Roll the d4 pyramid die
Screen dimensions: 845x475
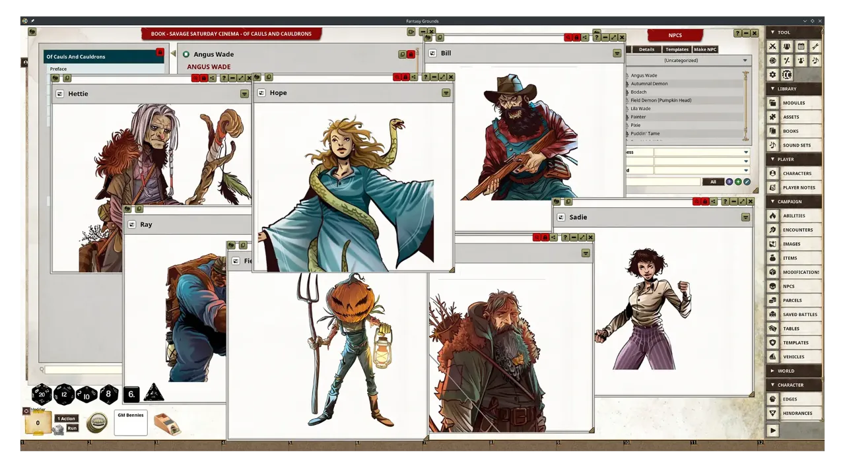coord(154,393)
